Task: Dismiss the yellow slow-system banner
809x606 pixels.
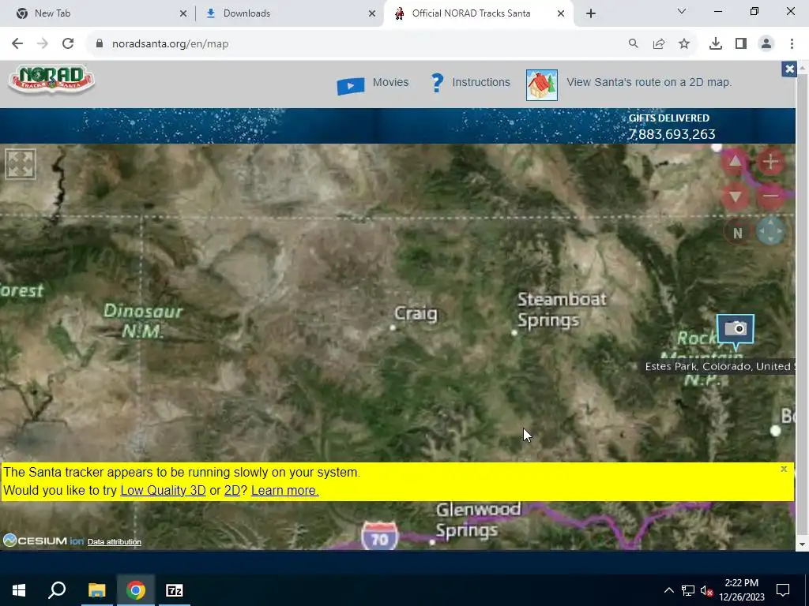Action: click(x=784, y=469)
